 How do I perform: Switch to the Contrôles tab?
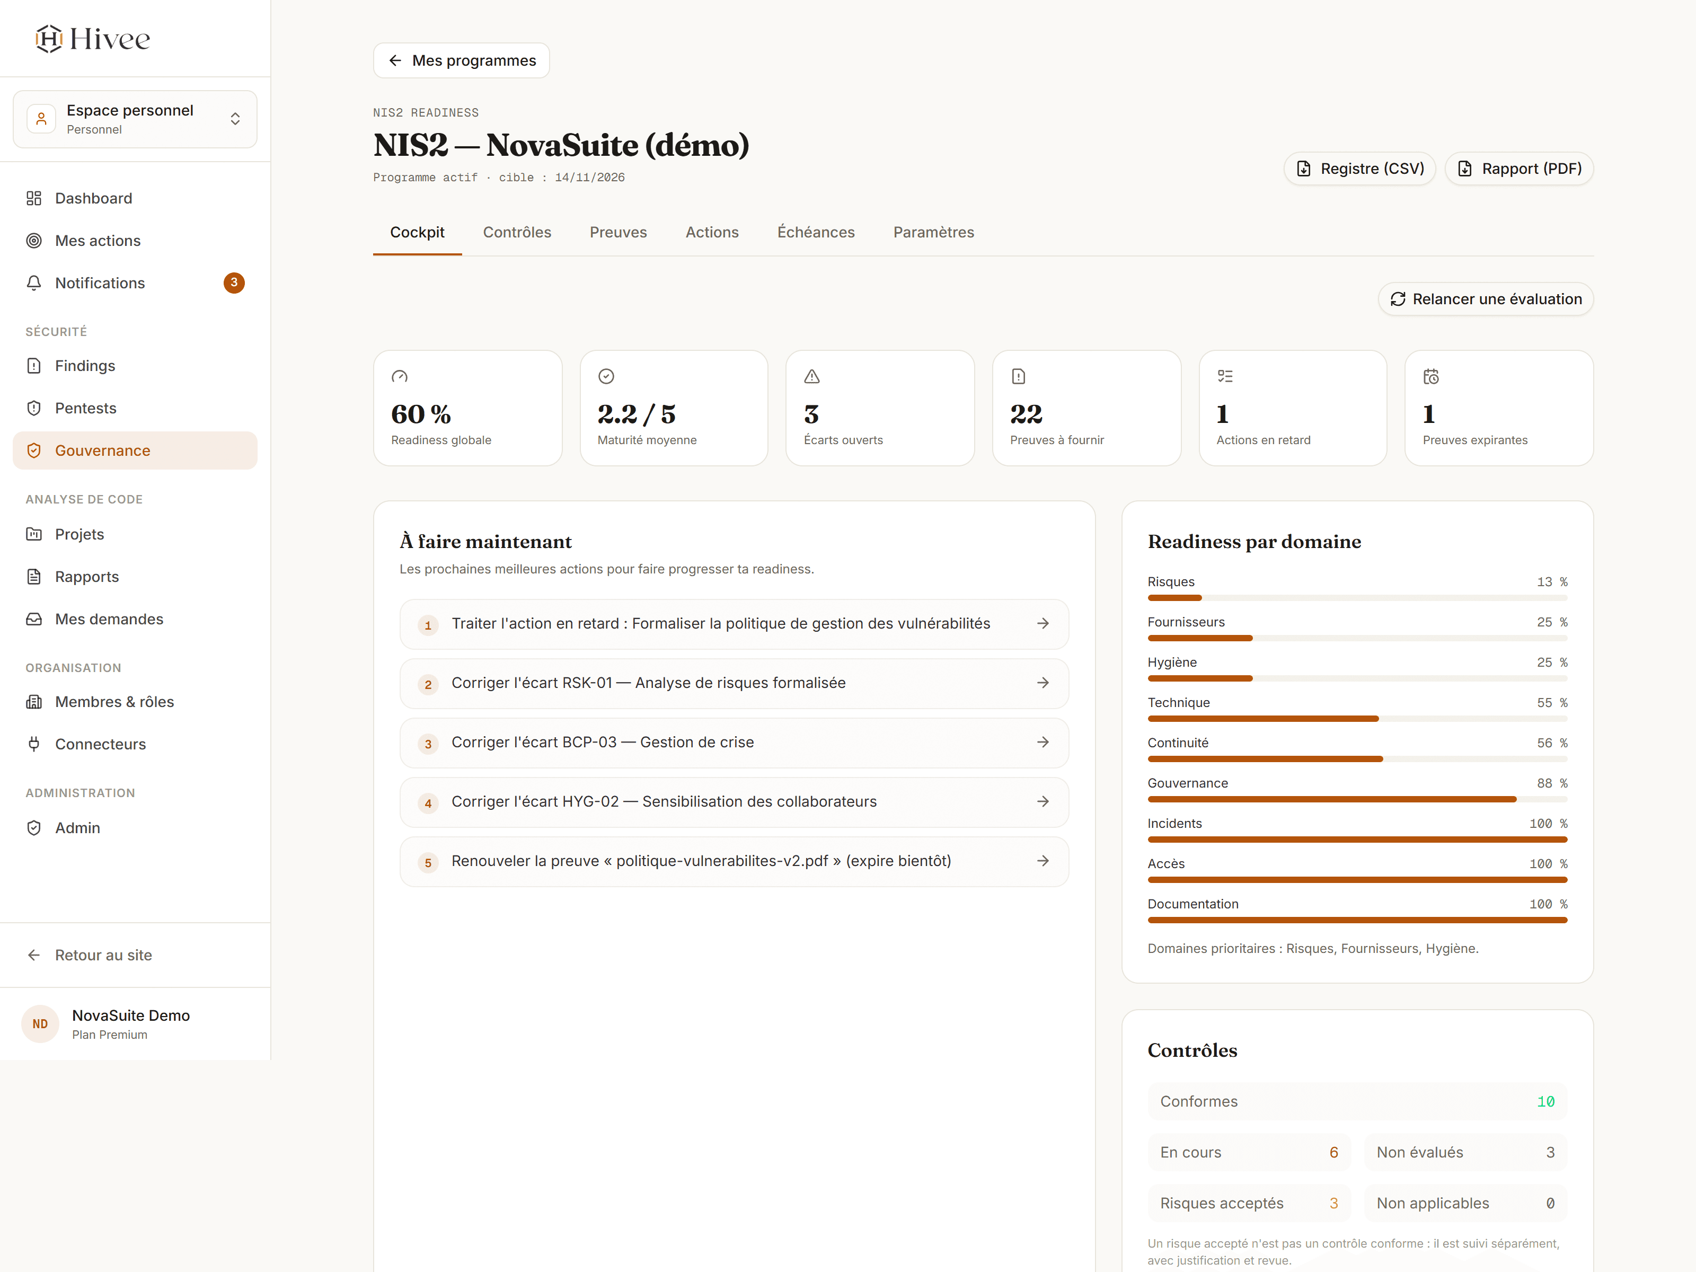[517, 232]
